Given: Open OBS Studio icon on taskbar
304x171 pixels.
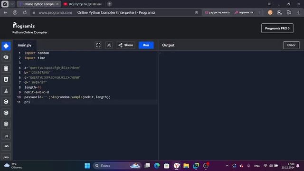Looking at the screenshot, I should (206, 166).
